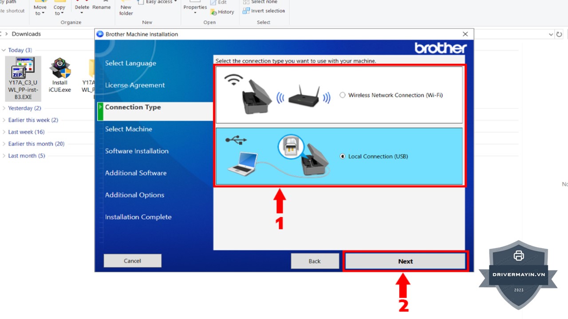Screen dimensions: 568x319
Task: Go Back to the previous installer step
Action: pyautogui.click(x=315, y=261)
